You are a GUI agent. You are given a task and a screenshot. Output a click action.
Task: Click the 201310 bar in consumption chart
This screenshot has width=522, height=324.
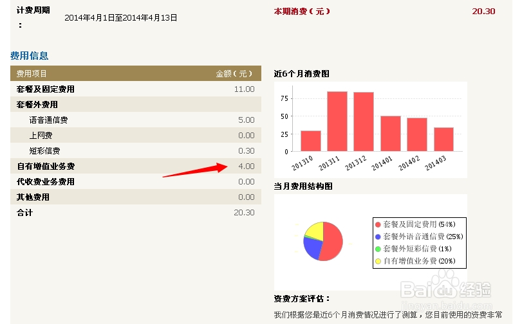coord(311,141)
